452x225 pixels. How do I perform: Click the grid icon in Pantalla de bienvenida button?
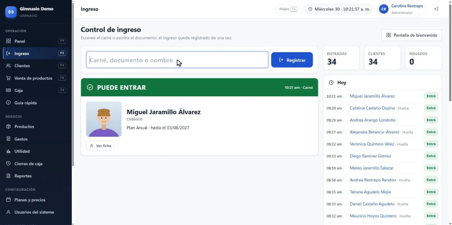pos(389,35)
